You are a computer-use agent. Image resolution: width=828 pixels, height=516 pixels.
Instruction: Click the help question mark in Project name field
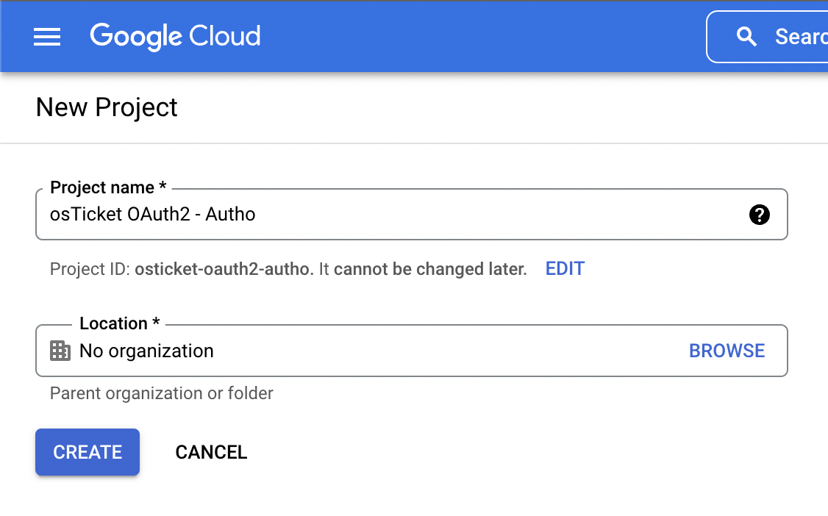(x=759, y=215)
